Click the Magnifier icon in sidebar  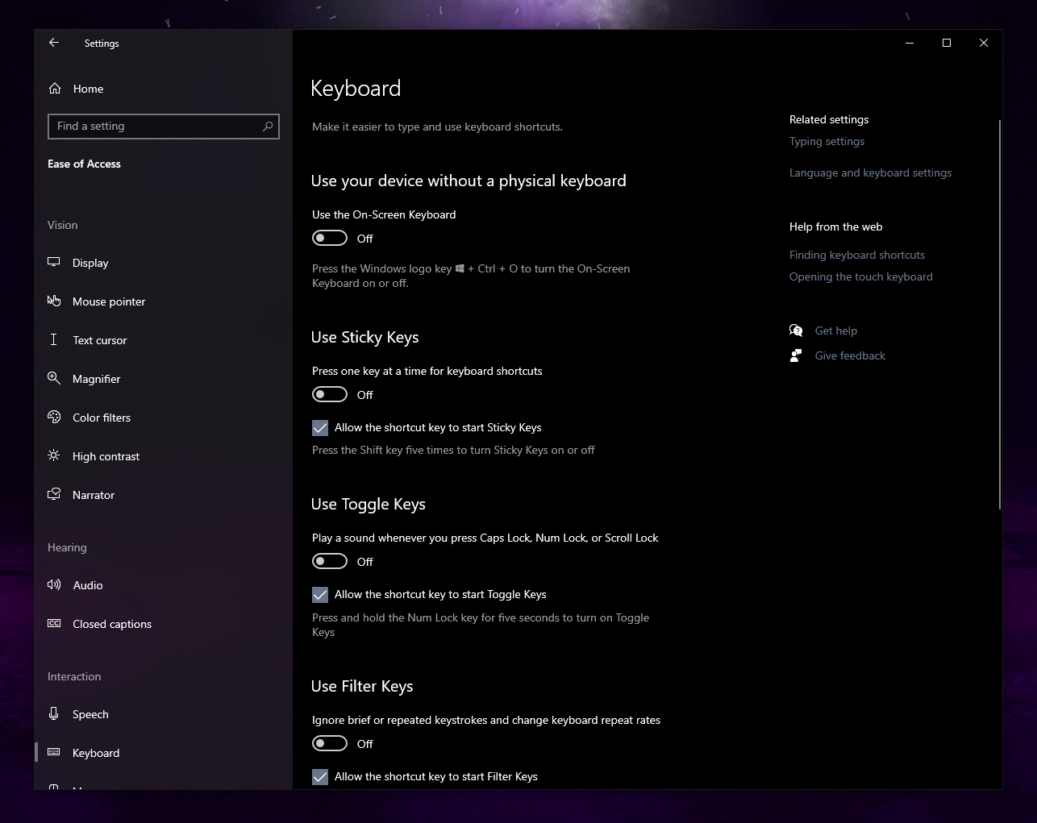pos(54,378)
